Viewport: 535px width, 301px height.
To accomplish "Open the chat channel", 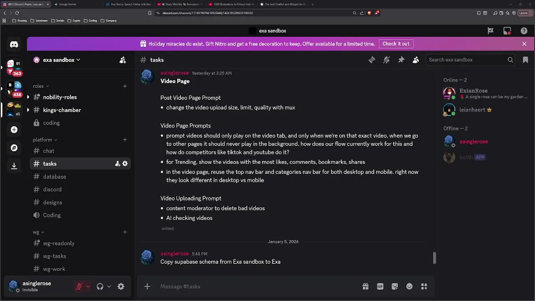I will pyautogui.click(x=79, y=151).
